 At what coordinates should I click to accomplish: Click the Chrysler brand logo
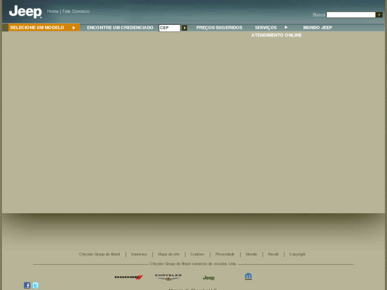coord(168,277)
